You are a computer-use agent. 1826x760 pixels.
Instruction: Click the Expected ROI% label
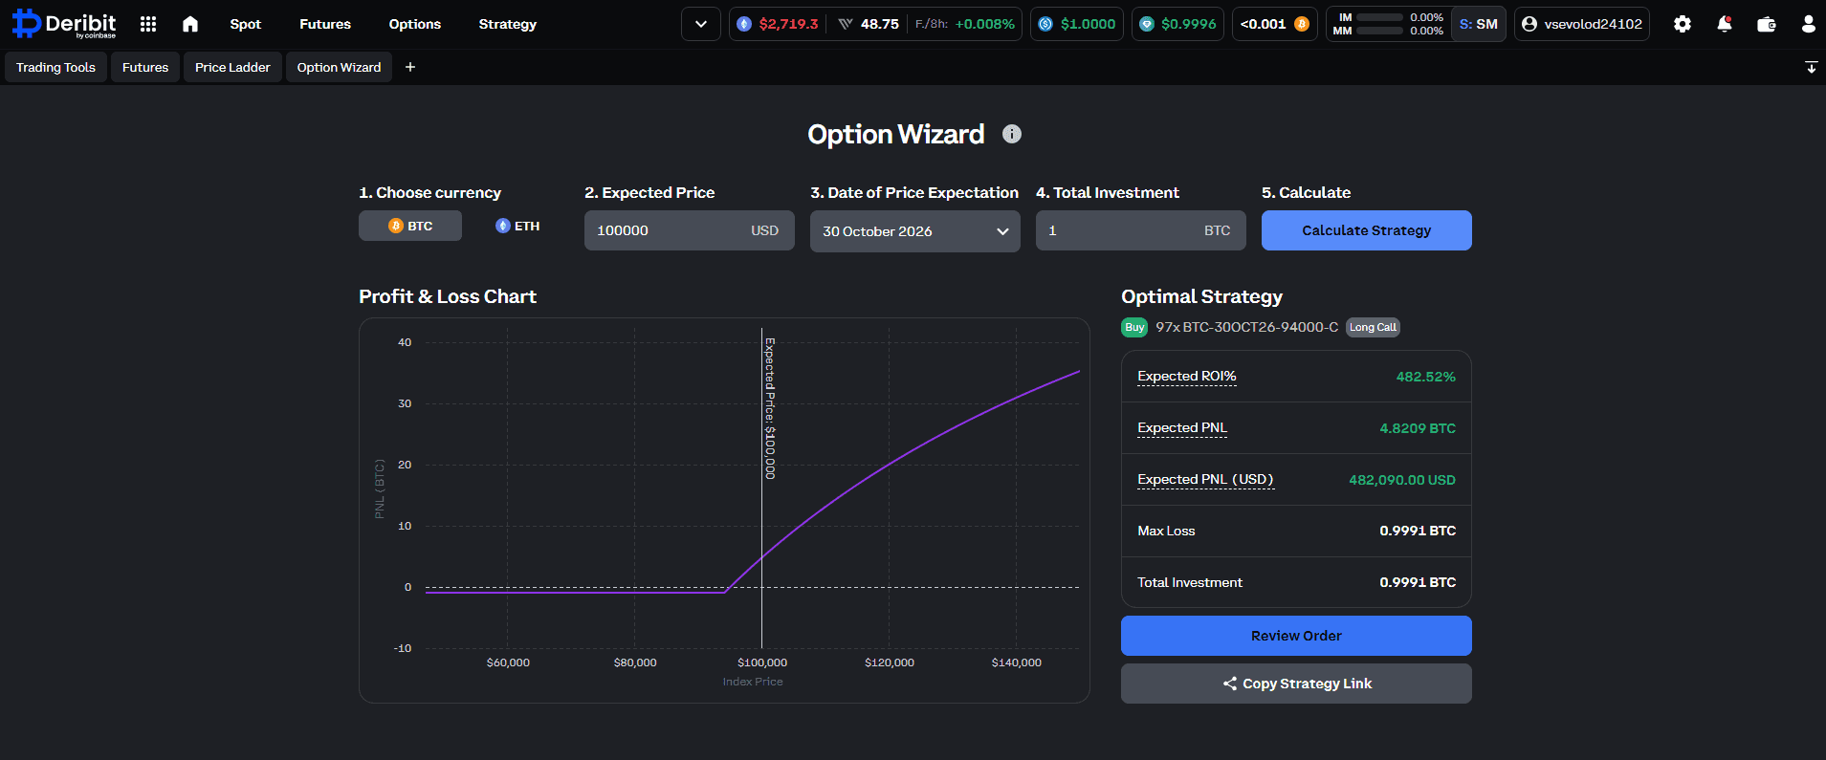coord(1186,377)
